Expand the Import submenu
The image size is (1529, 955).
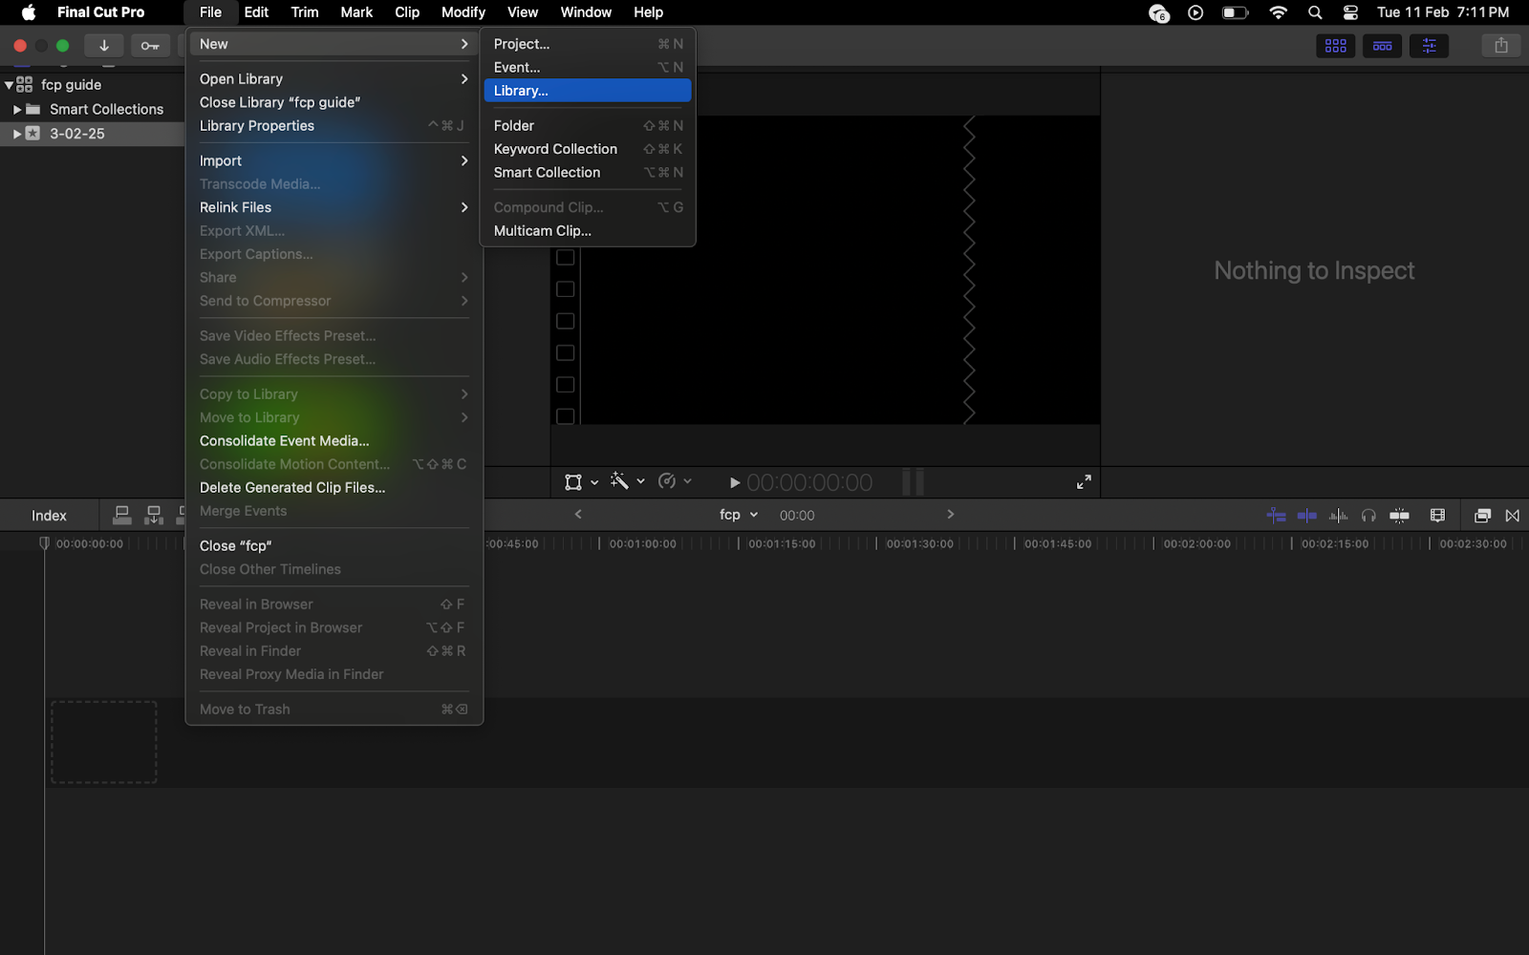click(x=334, y=160)
